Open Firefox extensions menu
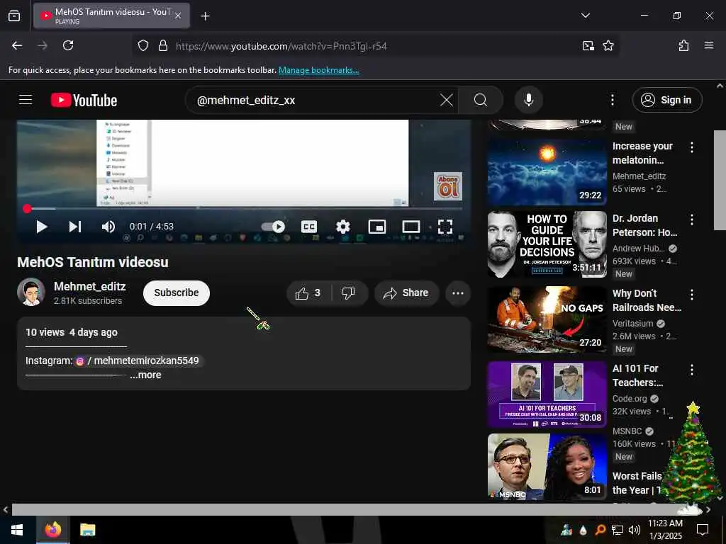Screen dimensions: 726x544 [x=683, y=45]
